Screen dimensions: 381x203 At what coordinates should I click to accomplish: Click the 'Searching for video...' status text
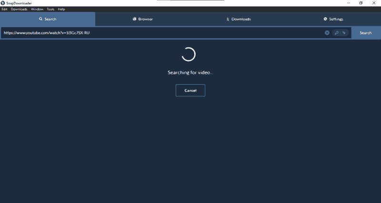(x=190, y=72)
